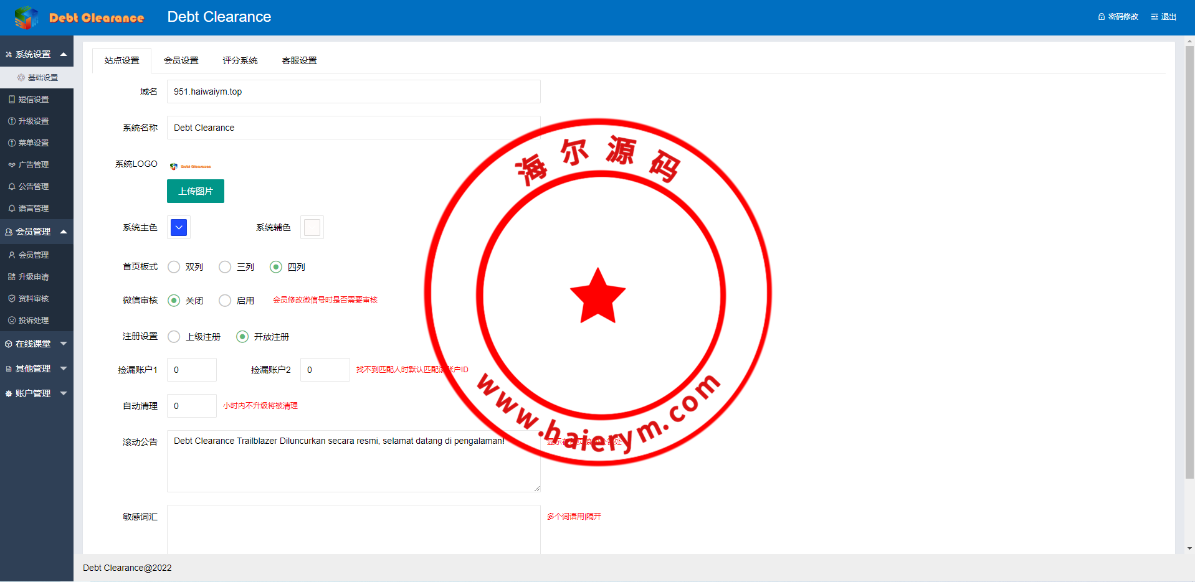Click the 短信设置 icon in sidebar
Viewport: 1195px width, 582px height.
[x=12, y=100]
